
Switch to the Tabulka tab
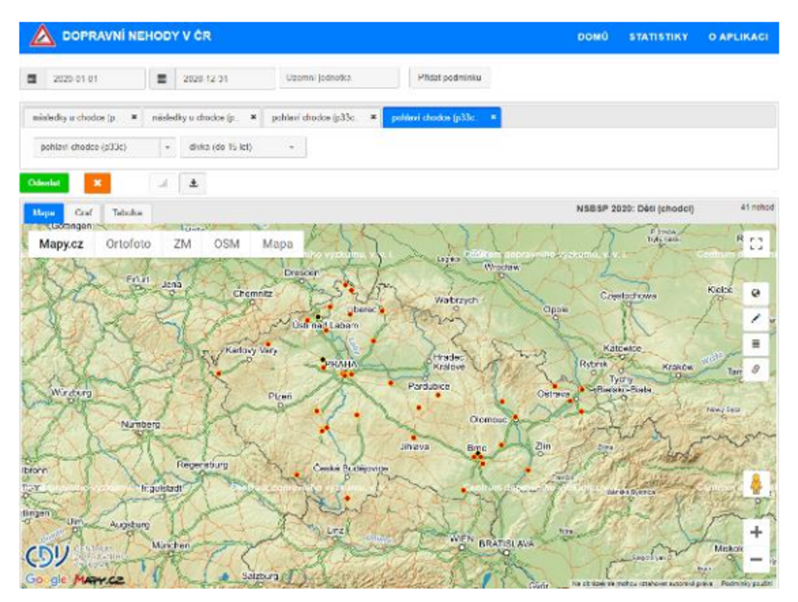(x=127, y=213)
